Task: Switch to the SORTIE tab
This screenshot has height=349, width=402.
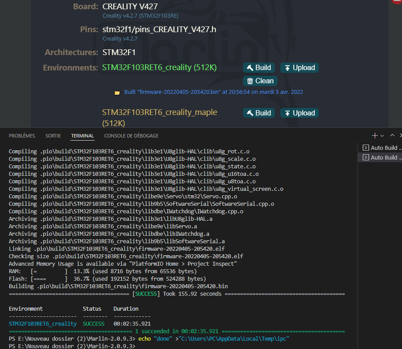Action: (x=53, y=136)
